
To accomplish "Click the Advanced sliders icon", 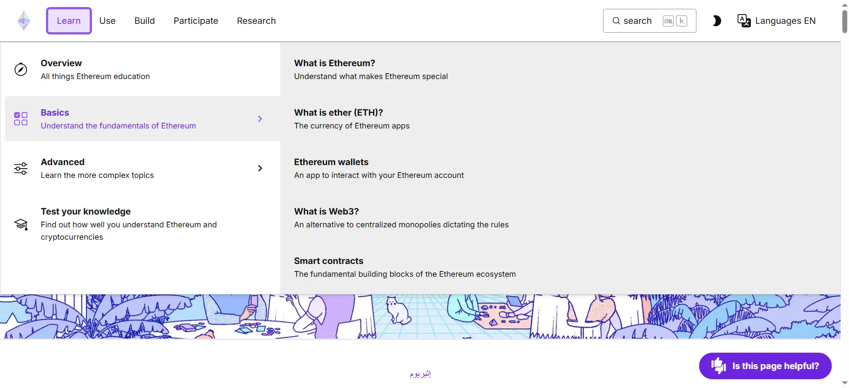I will click(21, 168).
